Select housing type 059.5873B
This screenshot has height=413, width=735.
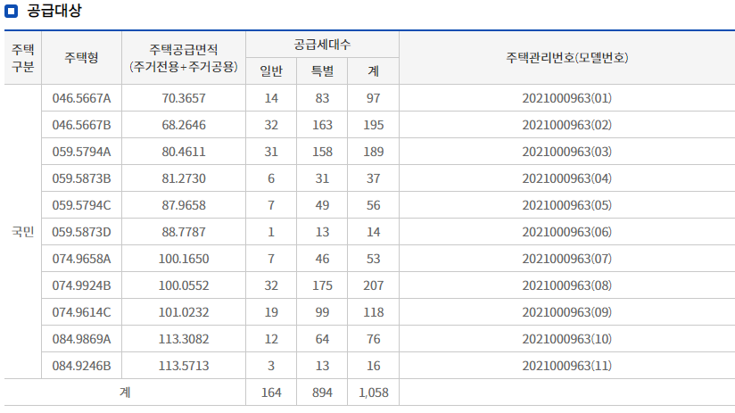pos(81,178)
